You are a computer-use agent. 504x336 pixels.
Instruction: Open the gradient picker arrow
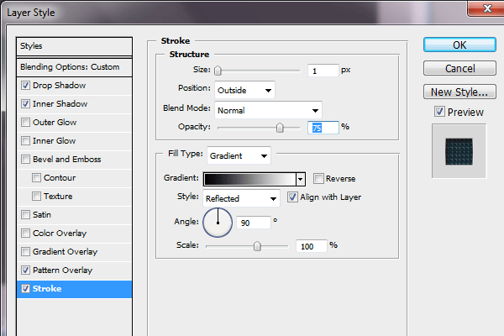(300, 179)
